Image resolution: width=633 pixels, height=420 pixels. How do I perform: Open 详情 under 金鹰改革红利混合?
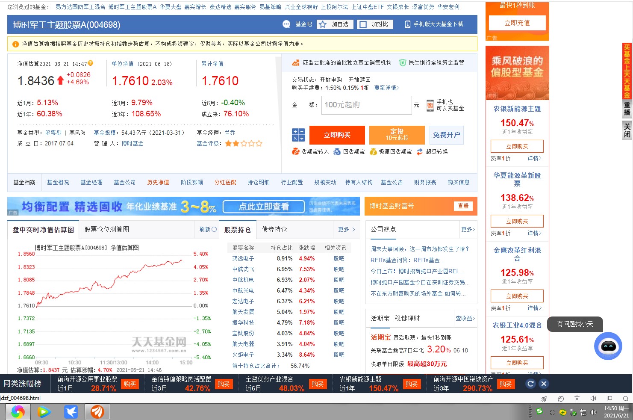coord(534,308)
